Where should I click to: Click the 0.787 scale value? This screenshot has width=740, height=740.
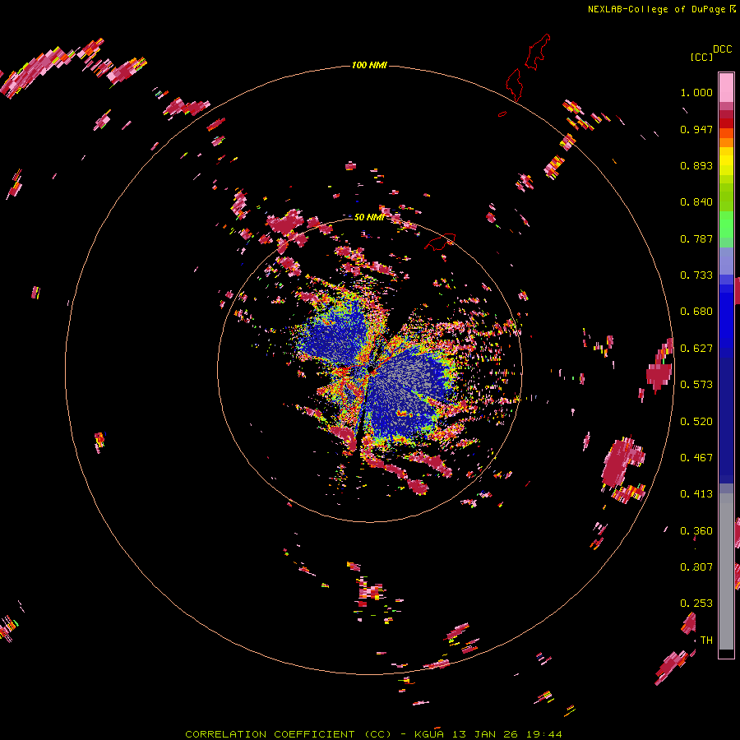point(696,238)
